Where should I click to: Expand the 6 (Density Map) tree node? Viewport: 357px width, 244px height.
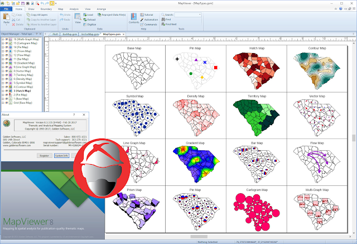(x=3, y=79)
